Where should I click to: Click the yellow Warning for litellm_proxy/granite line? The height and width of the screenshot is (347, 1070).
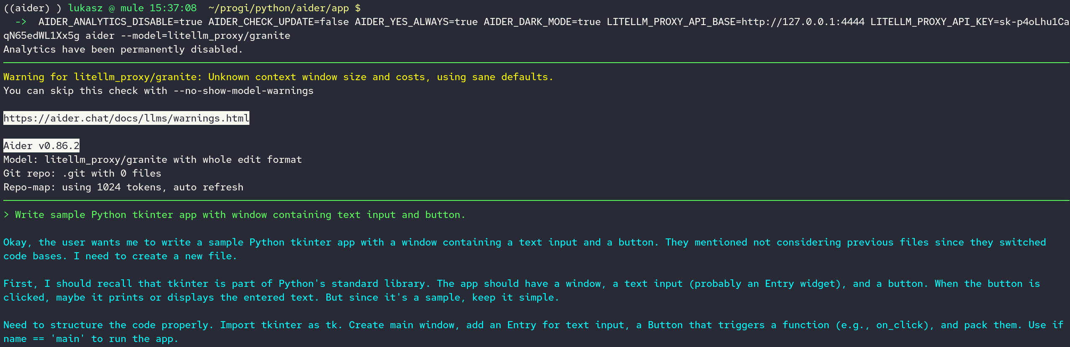coord(278,77)
